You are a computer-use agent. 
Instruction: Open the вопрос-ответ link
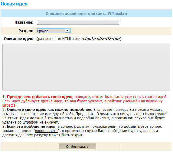[47, 131]
